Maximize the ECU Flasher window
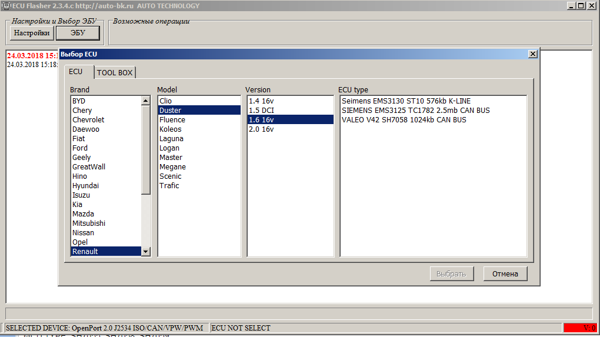600x337 pixels. [x=581, y=6]
